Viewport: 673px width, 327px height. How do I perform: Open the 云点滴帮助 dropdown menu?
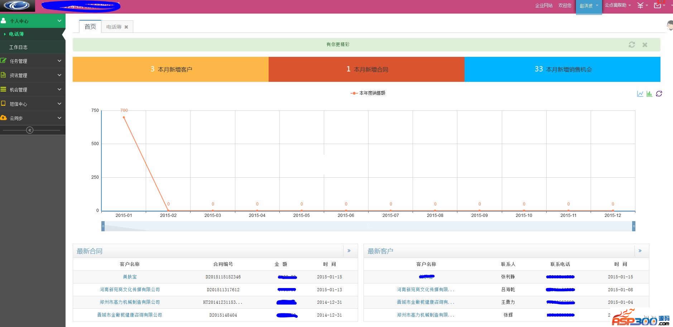617,5
